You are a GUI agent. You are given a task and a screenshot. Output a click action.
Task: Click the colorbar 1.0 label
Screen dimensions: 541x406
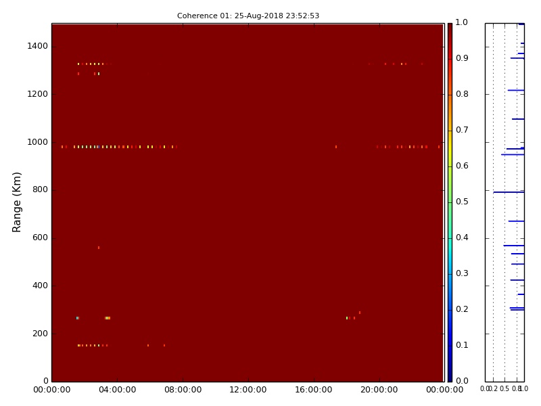(462, 22)
